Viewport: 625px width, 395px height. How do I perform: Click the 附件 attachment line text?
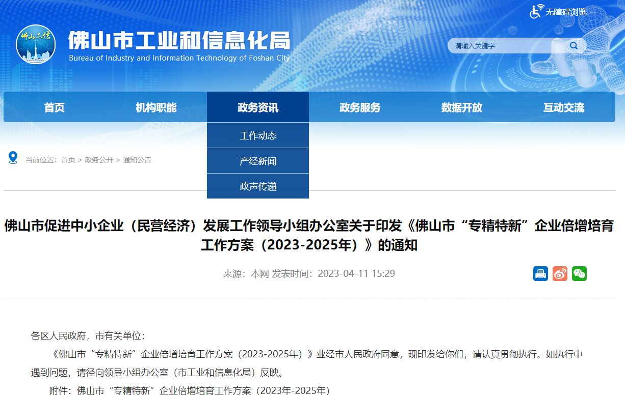click(190, 390)
